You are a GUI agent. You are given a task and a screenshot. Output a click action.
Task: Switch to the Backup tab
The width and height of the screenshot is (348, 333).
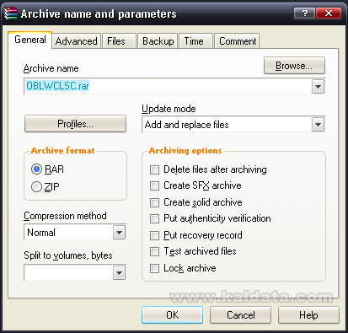pyautogui.click(x=158, y=41)
